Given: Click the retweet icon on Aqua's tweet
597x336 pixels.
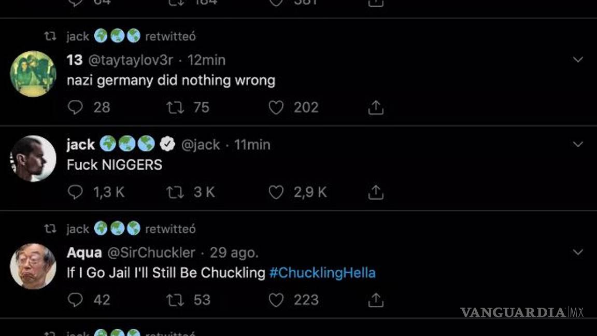Looking at the screenshot, I should point(176,300).
